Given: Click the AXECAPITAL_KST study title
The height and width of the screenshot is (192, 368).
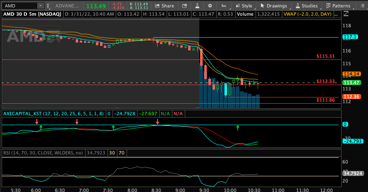Looking at the screenshot, I should coord(53,114).
